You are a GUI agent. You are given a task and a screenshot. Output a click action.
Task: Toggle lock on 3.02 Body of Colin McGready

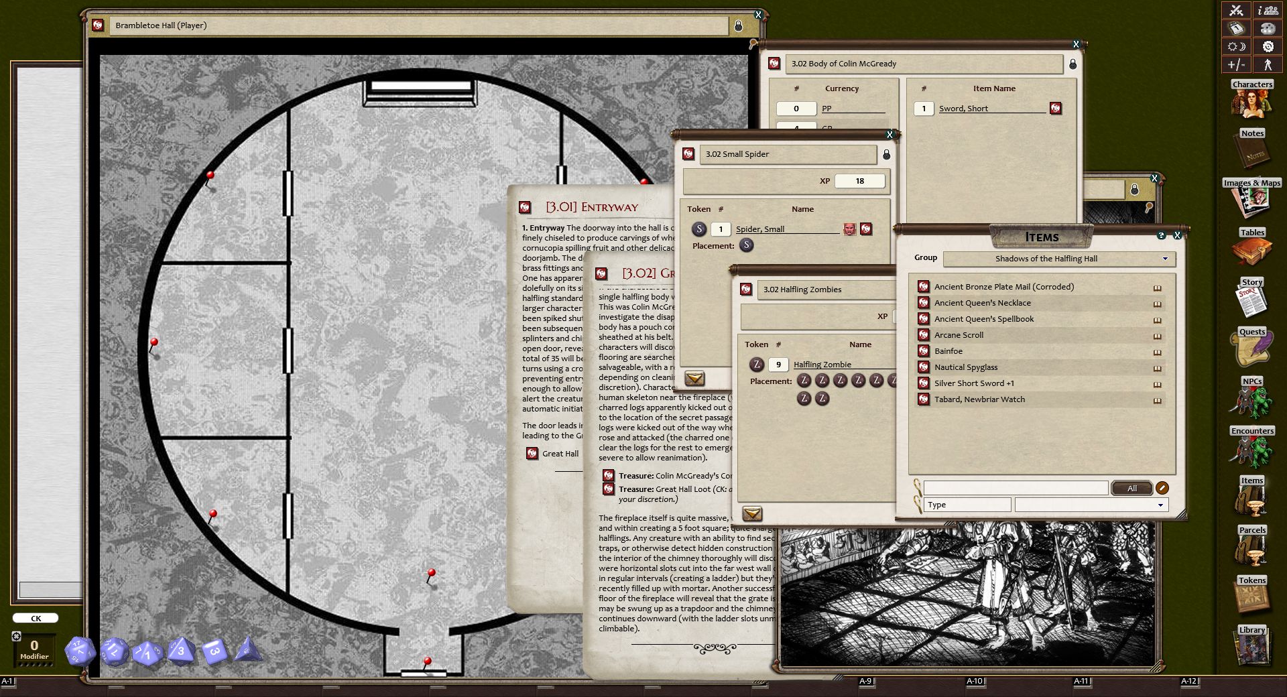click(x=1072, y=64)
